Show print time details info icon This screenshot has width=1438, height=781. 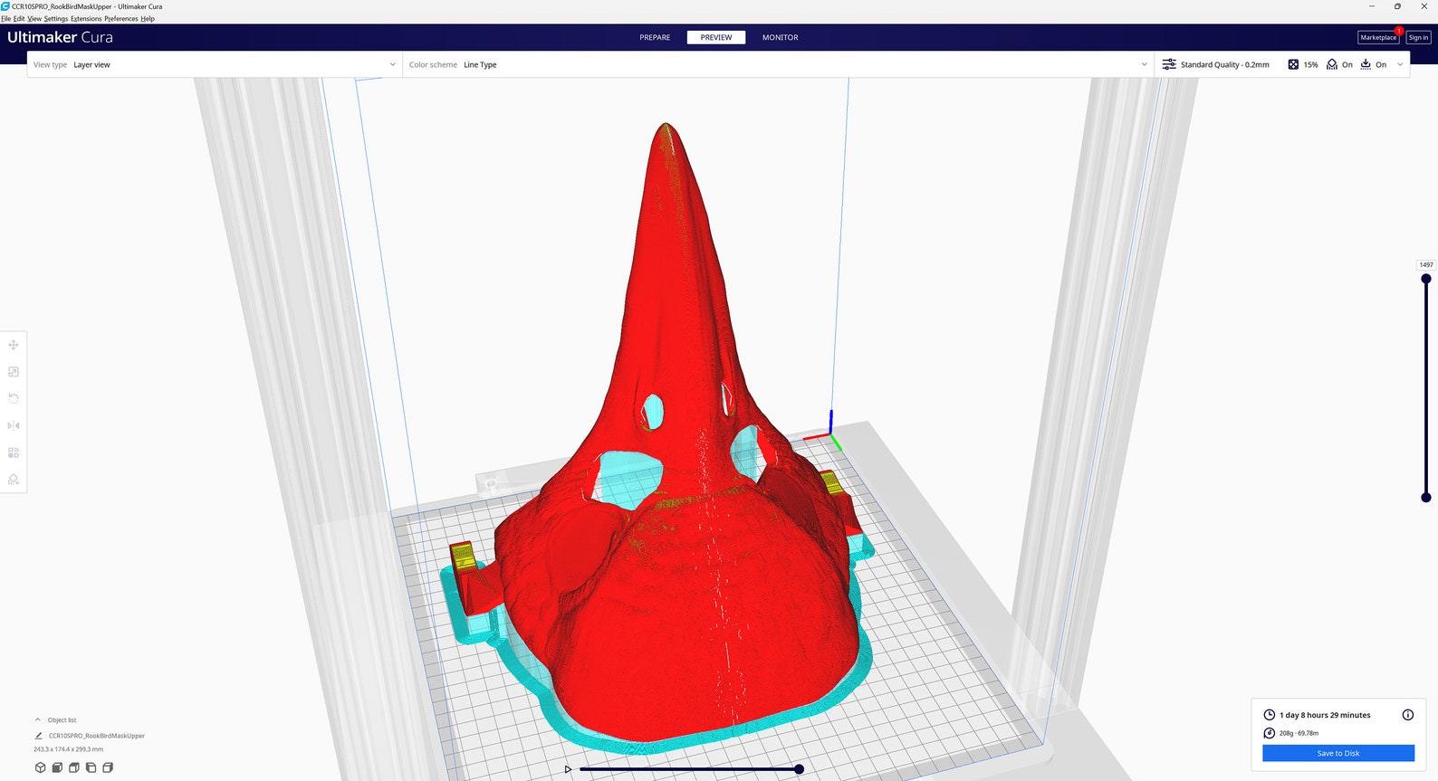[x=1408, y=715]
